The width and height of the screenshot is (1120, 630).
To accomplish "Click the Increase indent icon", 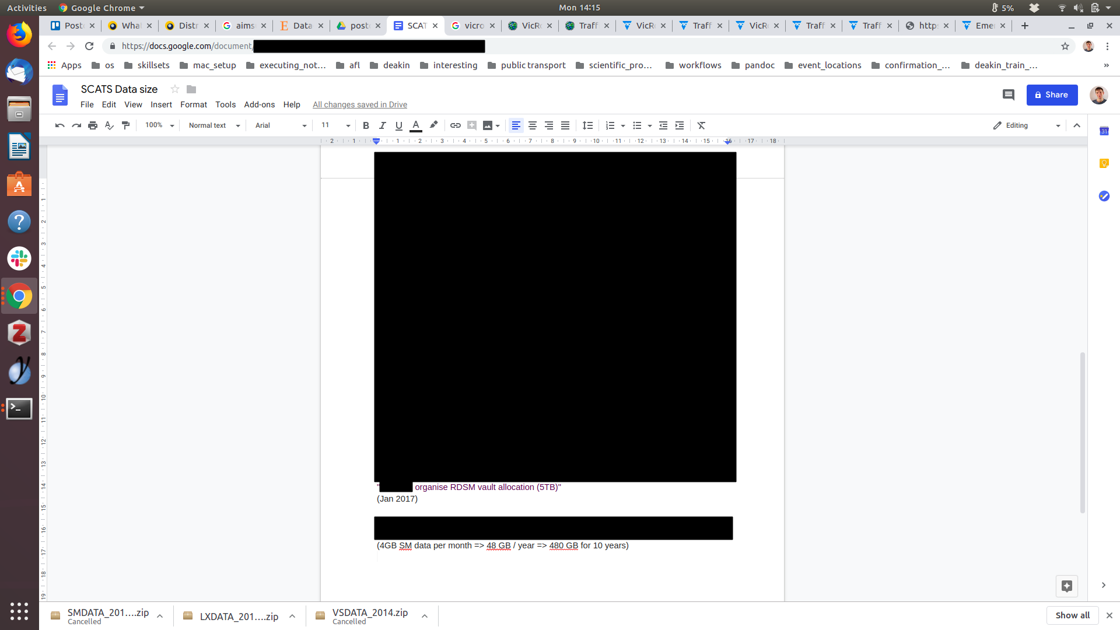I will click(x=680, y=125).
